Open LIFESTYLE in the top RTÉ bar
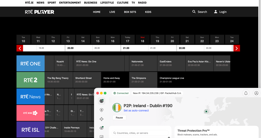Image resolution: width=261 pixels, height=138 pixels. coord(107,3)
